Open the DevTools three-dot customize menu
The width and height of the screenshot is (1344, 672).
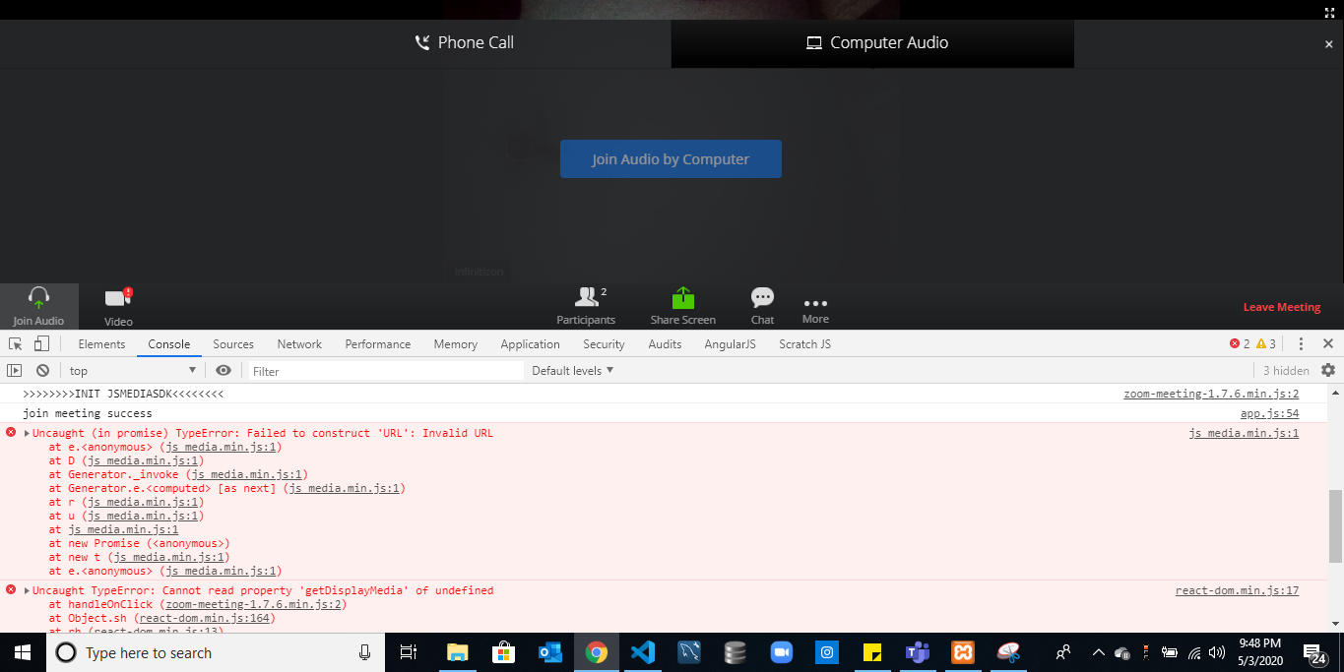tap(1301, 343)
